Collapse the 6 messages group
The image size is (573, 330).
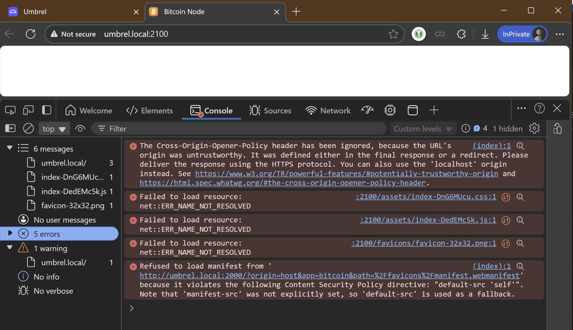pos(10,148)
